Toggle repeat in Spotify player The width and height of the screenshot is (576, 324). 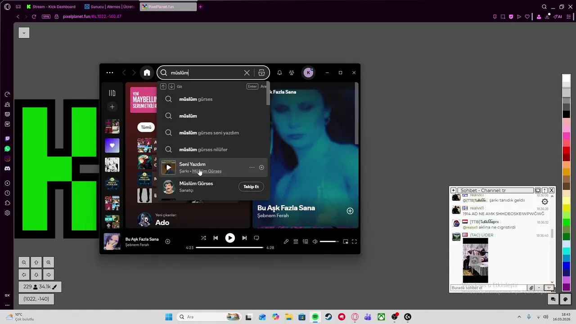tap(256, 238)
